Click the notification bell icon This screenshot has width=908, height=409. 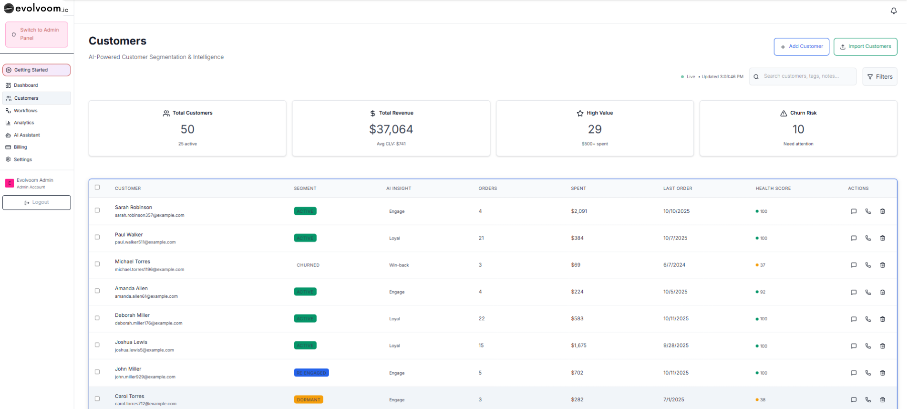point(894,10)
